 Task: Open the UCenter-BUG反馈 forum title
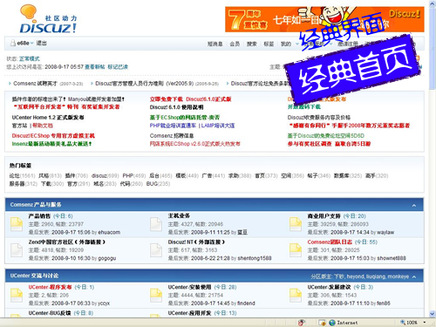coord(50,313)
